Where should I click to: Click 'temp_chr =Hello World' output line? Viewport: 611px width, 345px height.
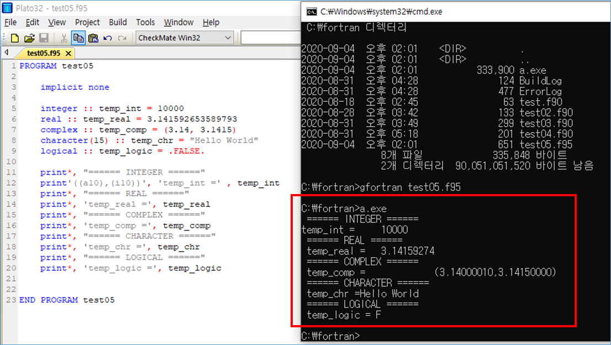(x=363, y=294)
